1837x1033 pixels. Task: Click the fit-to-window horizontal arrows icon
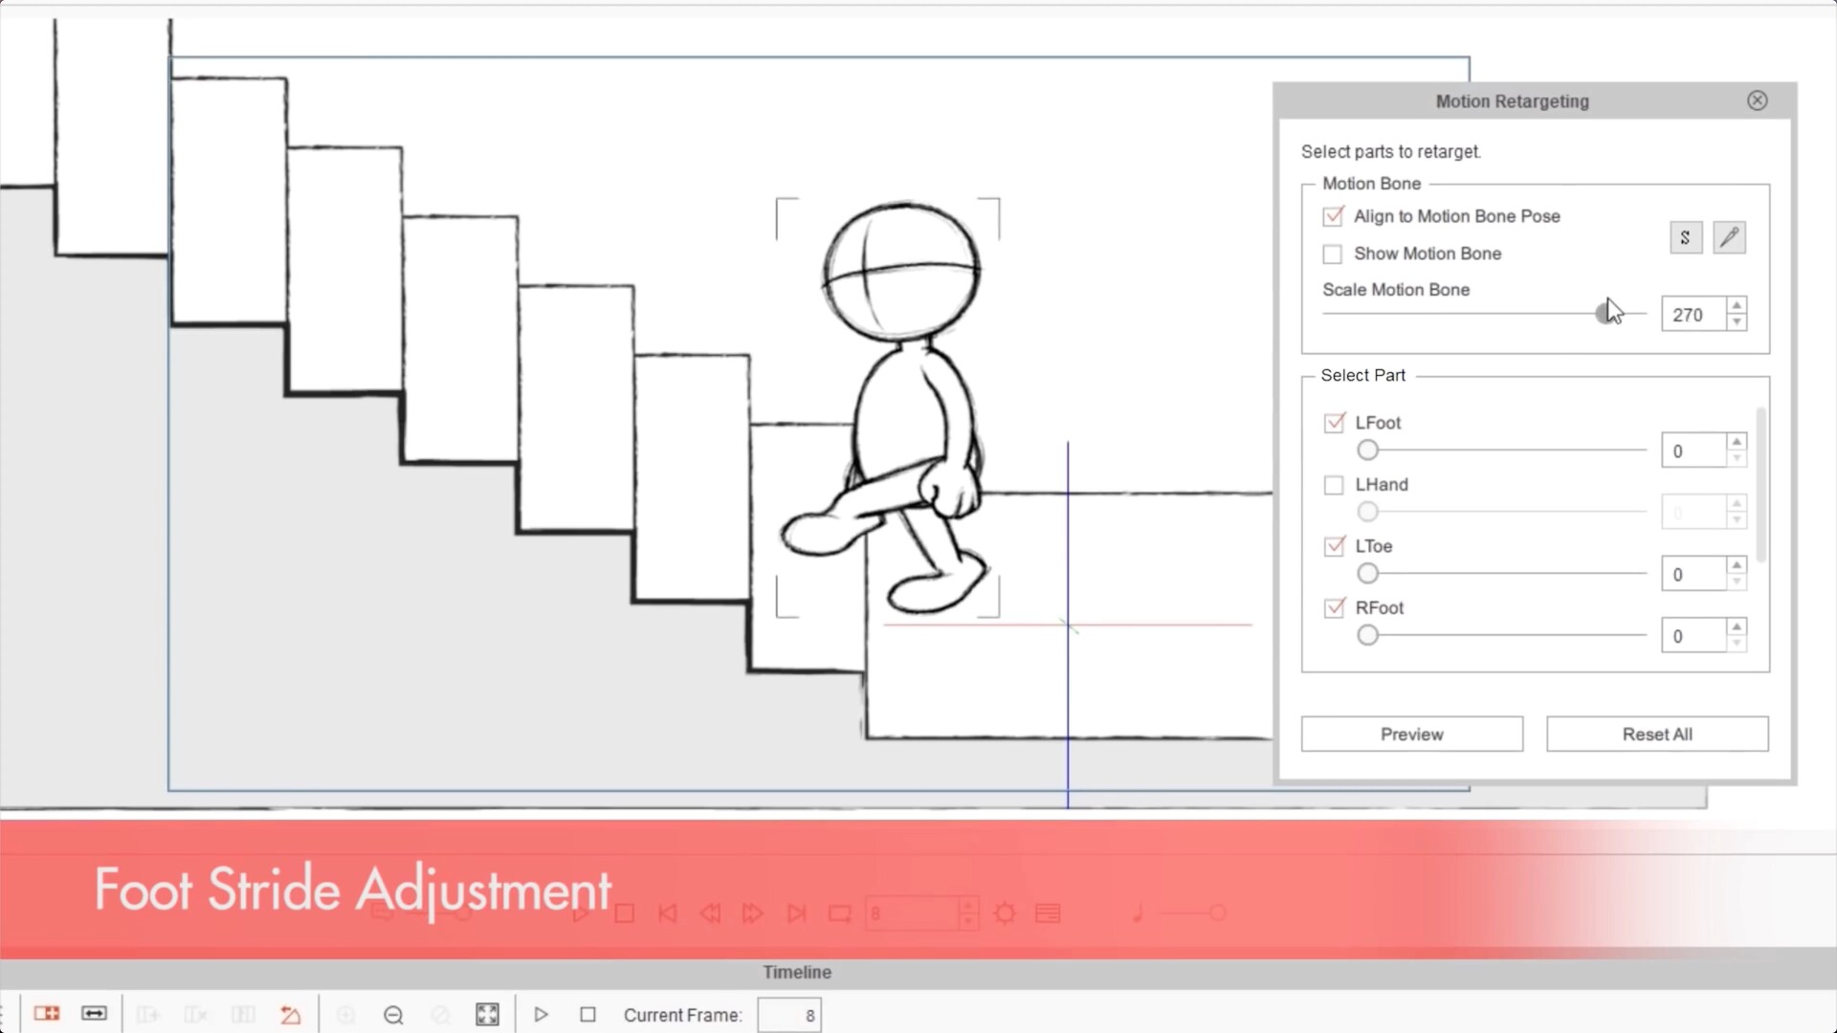(x=94, y=1014)
